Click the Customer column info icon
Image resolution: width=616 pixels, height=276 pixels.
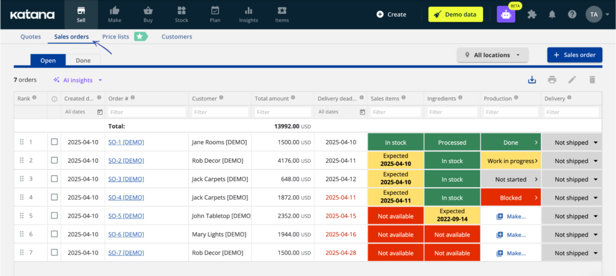pyautogui.click(x=221, y=98)
